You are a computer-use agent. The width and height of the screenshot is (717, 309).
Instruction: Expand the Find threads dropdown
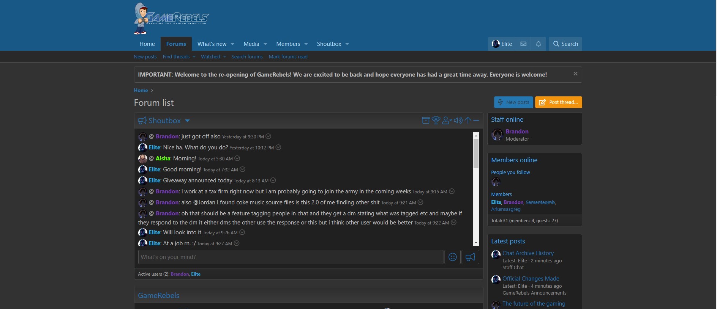pos(194,57)
